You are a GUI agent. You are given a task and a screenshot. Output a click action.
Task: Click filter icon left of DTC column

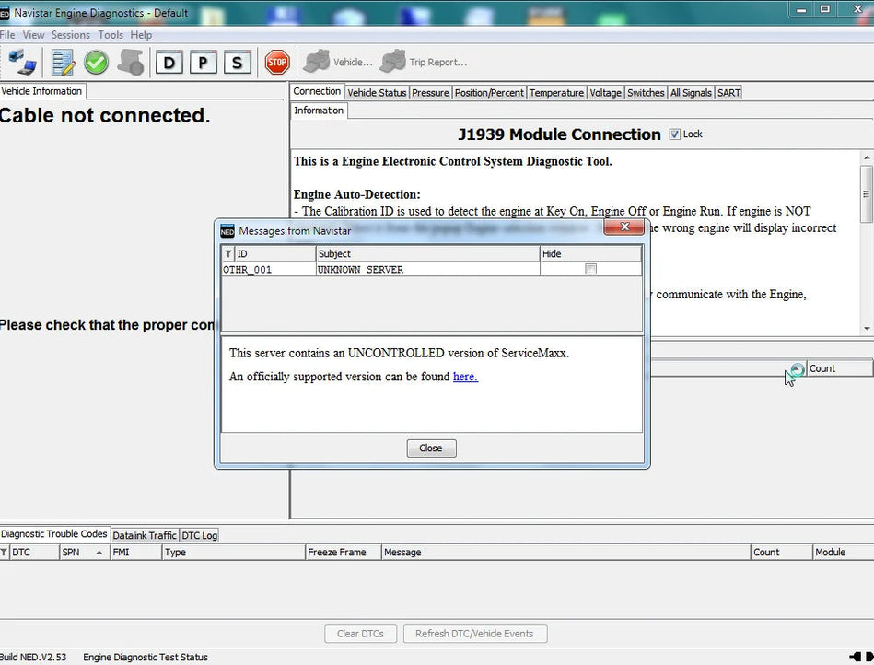[x=4, y=553]
